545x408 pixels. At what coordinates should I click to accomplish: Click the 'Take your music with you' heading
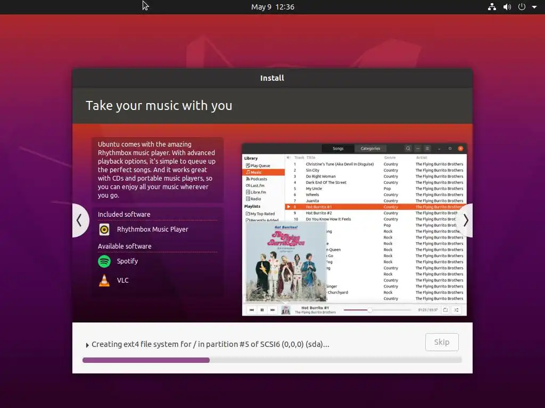click(159, 106)
